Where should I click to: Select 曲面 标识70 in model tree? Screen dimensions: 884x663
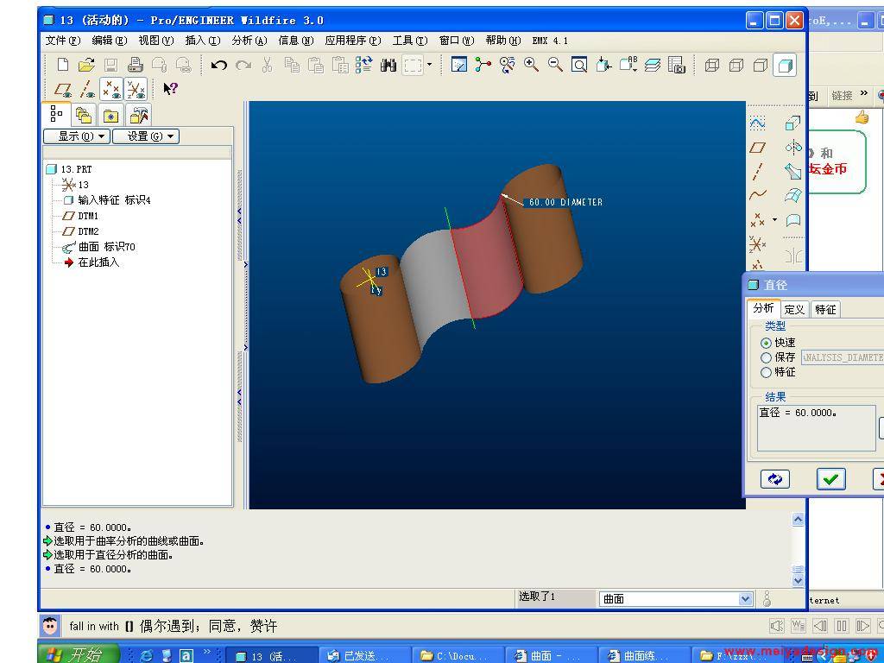[x=106, y=247]
